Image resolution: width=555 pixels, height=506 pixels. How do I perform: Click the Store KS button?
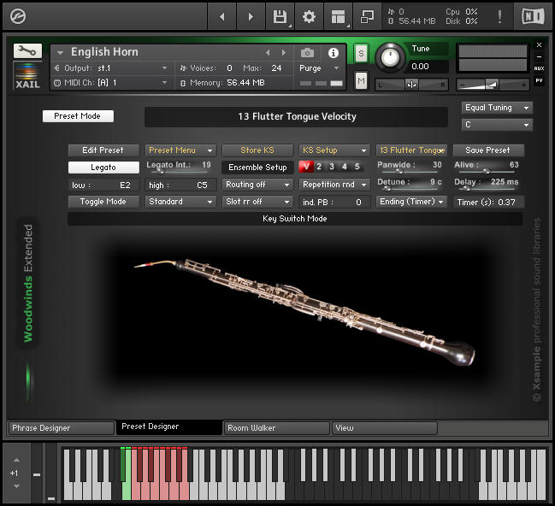257,150
